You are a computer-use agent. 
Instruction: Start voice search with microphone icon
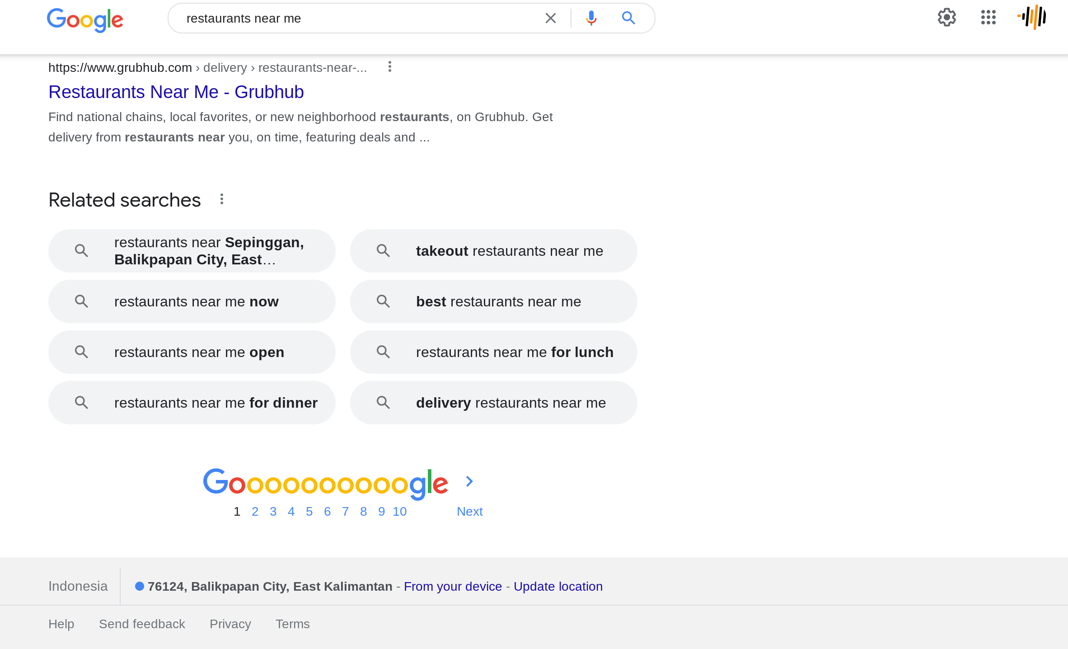(591, 18)
